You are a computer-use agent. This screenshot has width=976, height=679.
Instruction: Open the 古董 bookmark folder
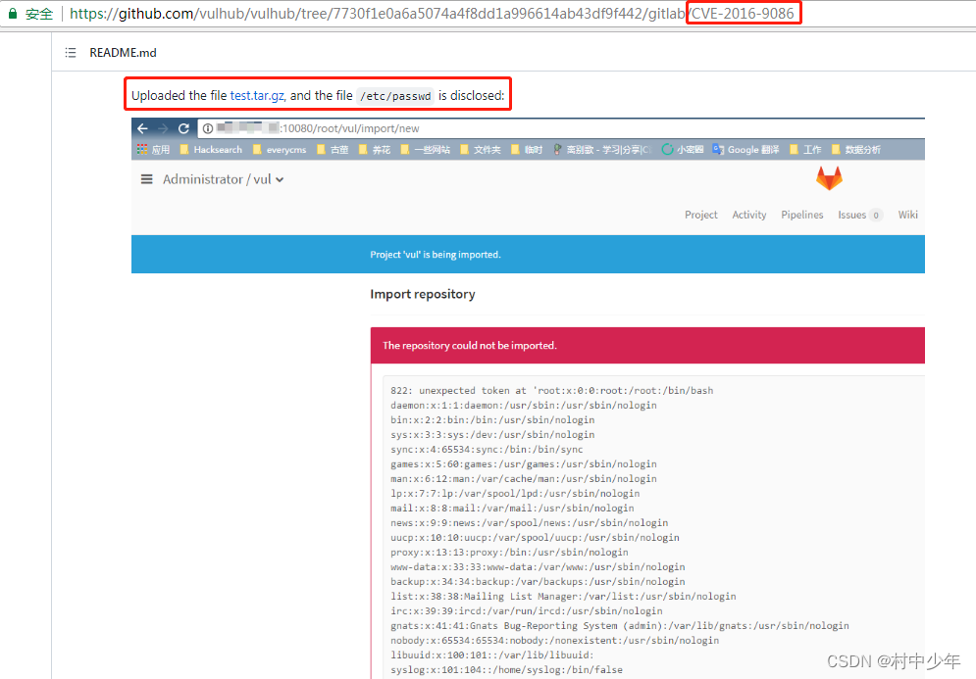(333, 149)
